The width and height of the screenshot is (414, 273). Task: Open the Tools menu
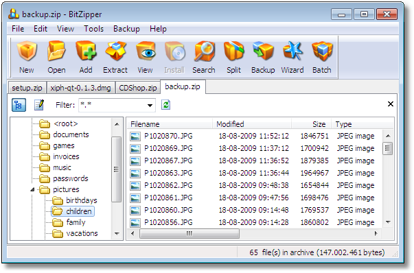point(94,29)
